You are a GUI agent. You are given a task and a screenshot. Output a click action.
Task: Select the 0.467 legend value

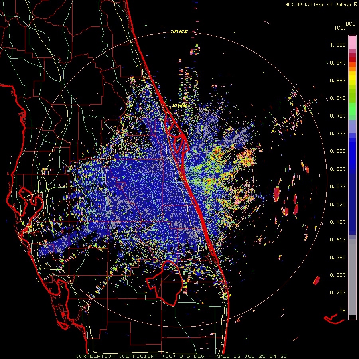(x=338, y=222)
